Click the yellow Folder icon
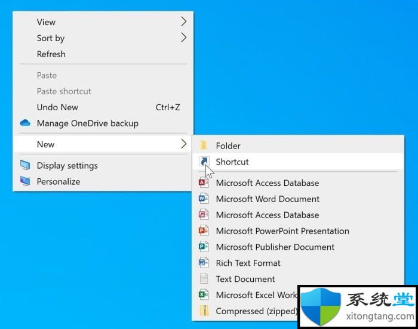This screenshot has height=329, width=418. pyautogui.click(x=204, y=145)
